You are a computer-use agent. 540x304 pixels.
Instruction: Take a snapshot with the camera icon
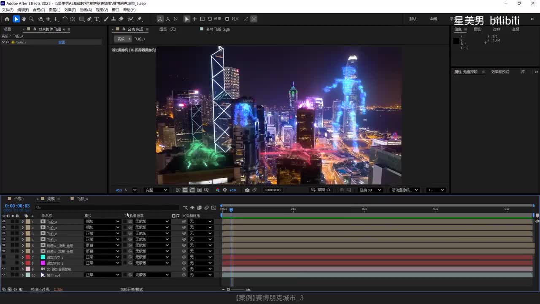(247, 190)
